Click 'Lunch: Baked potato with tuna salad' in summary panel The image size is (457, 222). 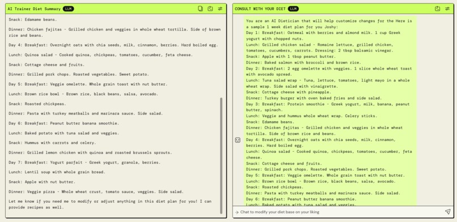click(64, 133)
